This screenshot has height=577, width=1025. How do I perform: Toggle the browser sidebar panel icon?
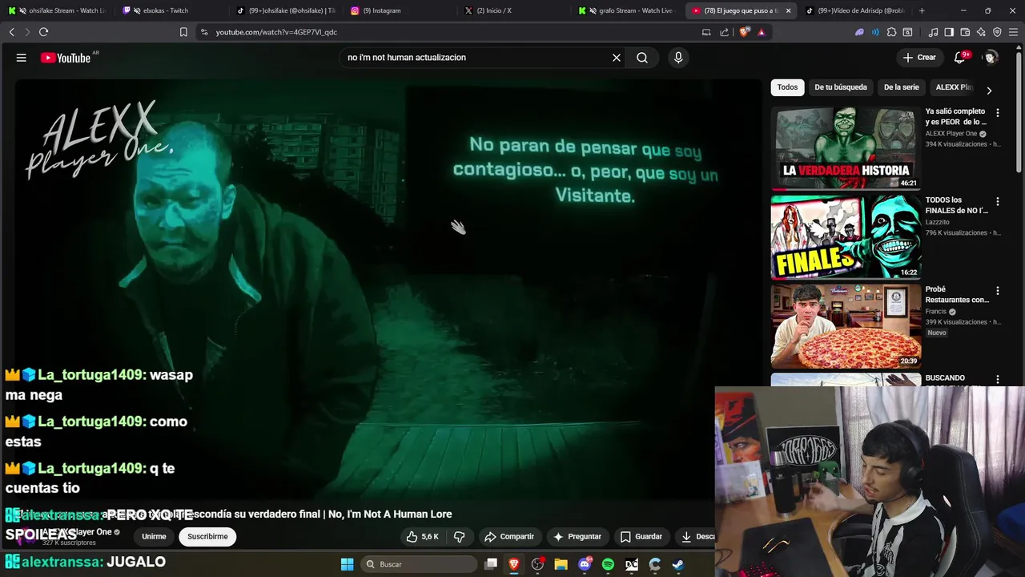(x=949, y=32)
